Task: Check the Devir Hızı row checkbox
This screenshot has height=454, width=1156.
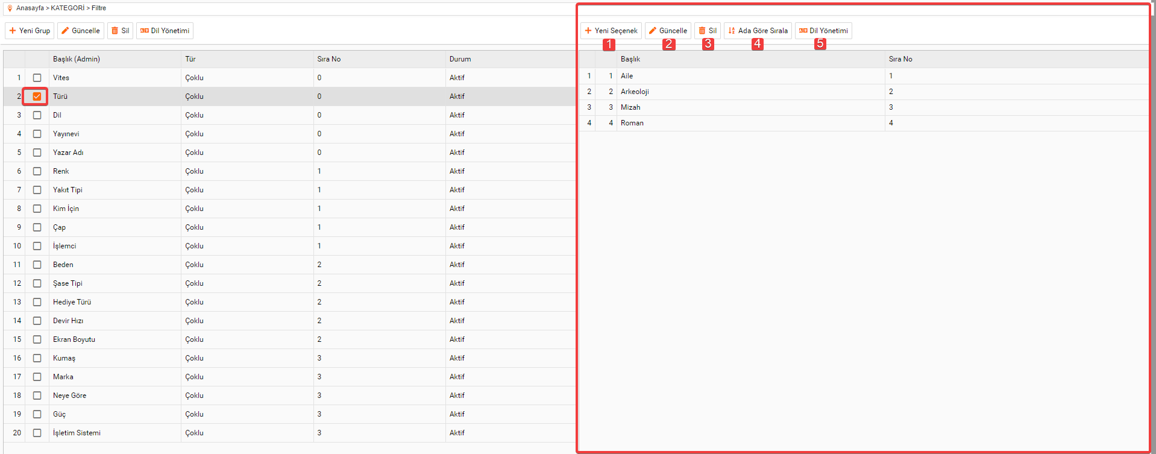Action: click(37, 321)
